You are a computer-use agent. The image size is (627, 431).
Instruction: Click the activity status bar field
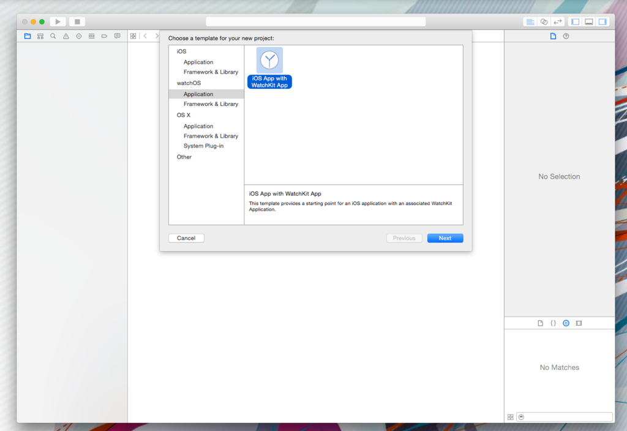coord(315,21)
